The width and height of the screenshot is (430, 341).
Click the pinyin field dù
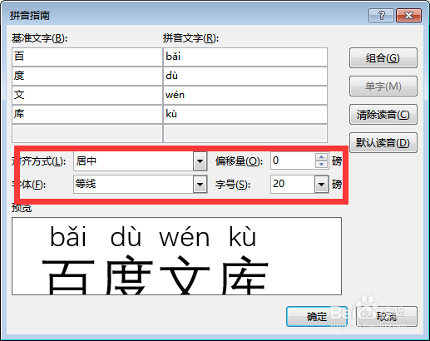click(245, 76)
